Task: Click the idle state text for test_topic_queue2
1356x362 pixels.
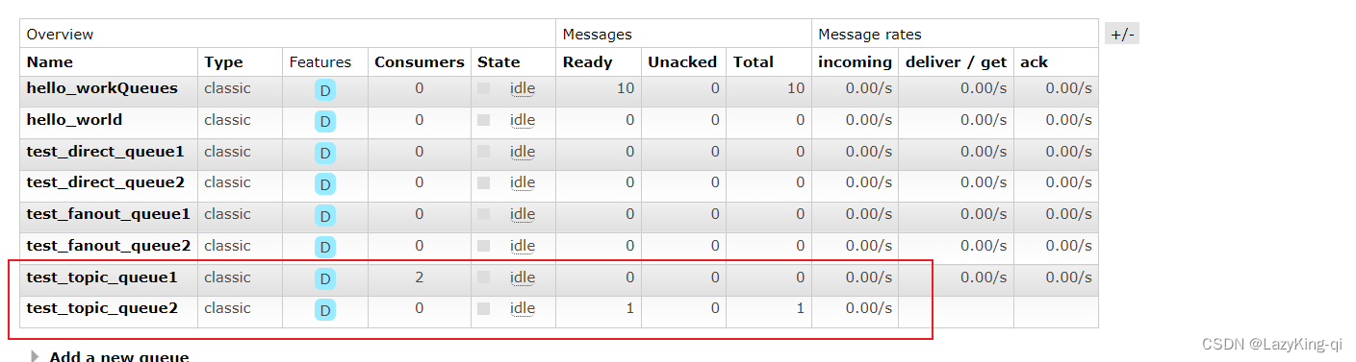Action: tap(523, 308)
